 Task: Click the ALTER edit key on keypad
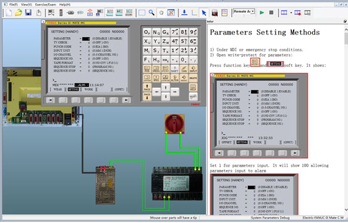click(175, 78)
